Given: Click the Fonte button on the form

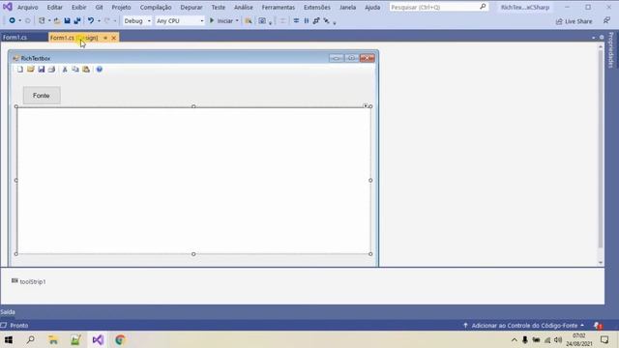Looking at the screenshot, I should [42, 96].
